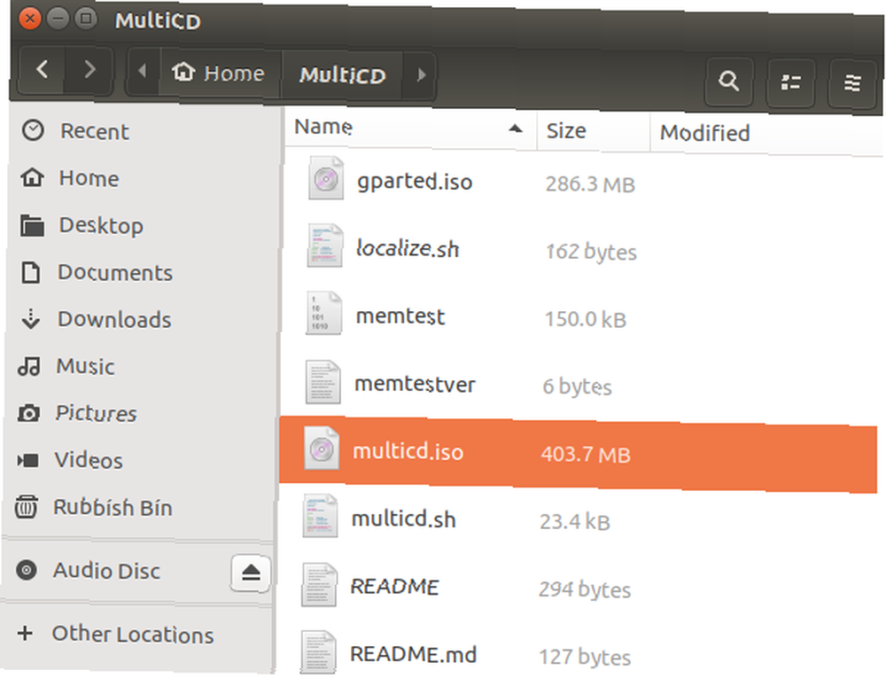Click the Name column sort arrow

point(515,129)
